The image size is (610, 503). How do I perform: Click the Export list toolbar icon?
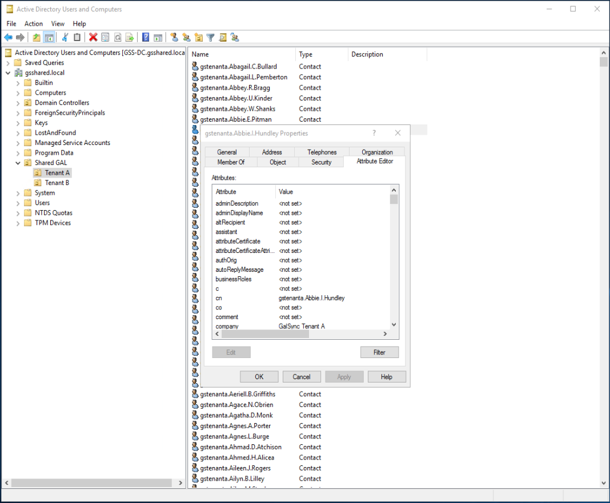pyautogui.click(x=130, y=38)
